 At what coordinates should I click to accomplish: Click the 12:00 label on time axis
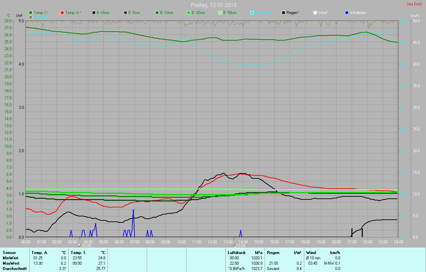pyautogui.click(x=212, y=242)
